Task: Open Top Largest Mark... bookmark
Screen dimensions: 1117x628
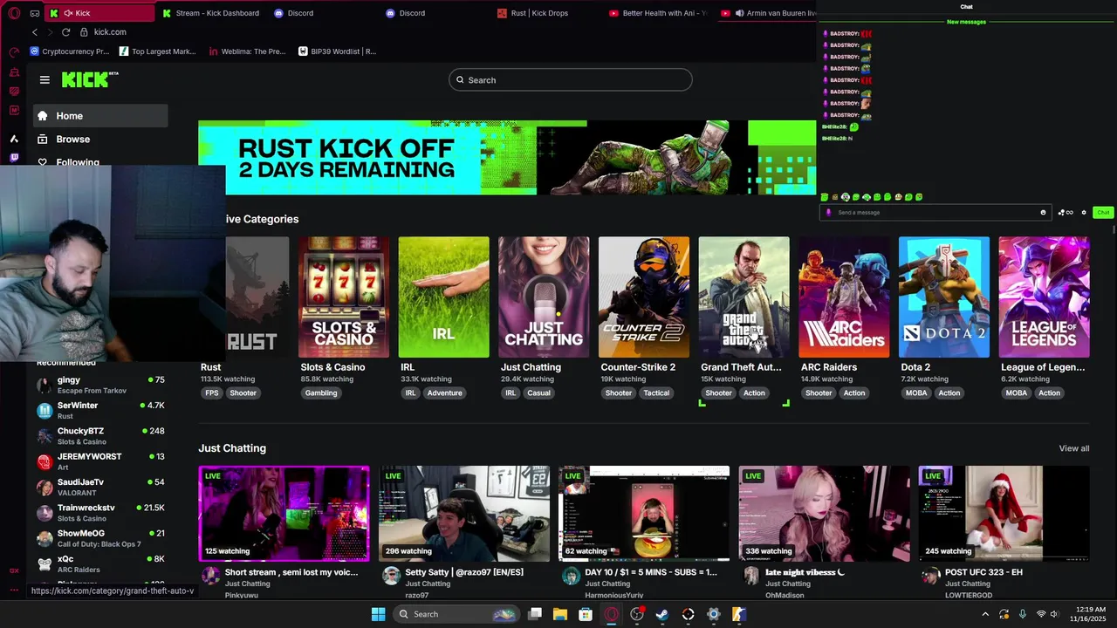Action: [x=157, y=51]
